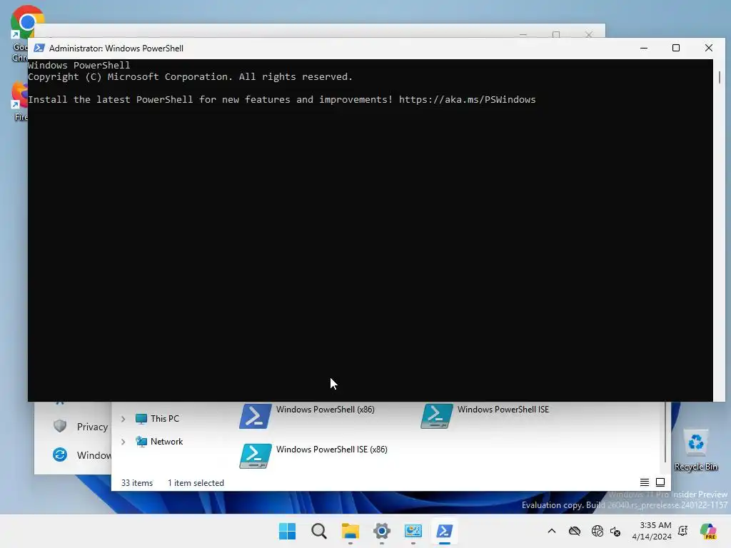Expand the This PC tree node
Viewport: 731px width, 548px height.
point(123,419)
